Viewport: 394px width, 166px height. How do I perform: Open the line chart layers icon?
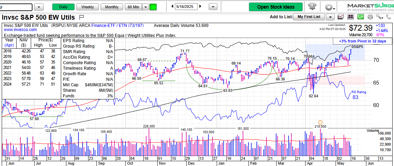(341, 17)
